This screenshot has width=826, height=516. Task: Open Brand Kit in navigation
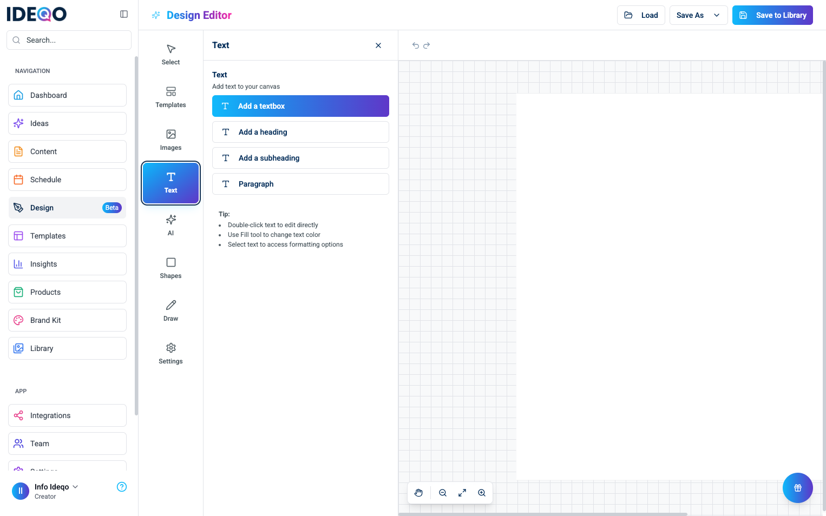click(x=67, y=320)
